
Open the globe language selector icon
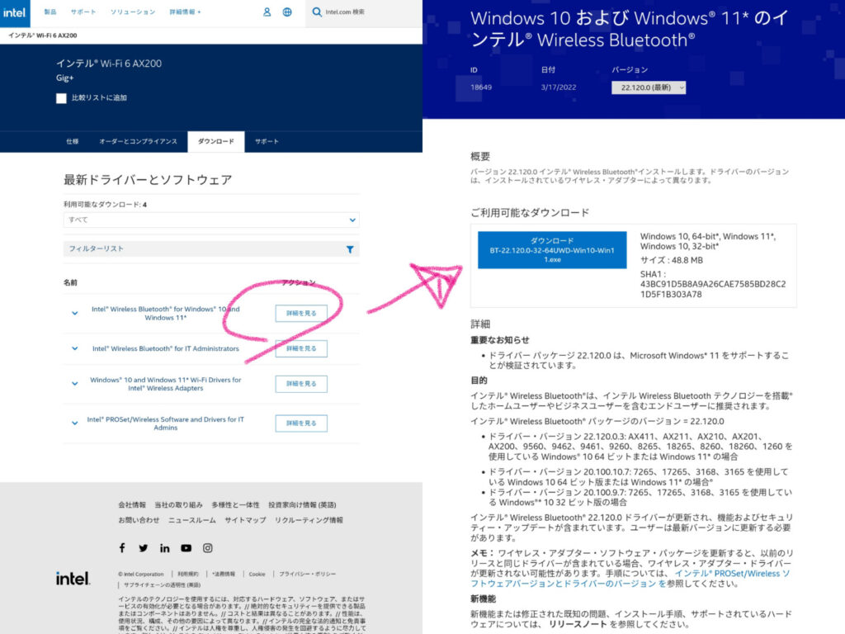pos(287,12)
